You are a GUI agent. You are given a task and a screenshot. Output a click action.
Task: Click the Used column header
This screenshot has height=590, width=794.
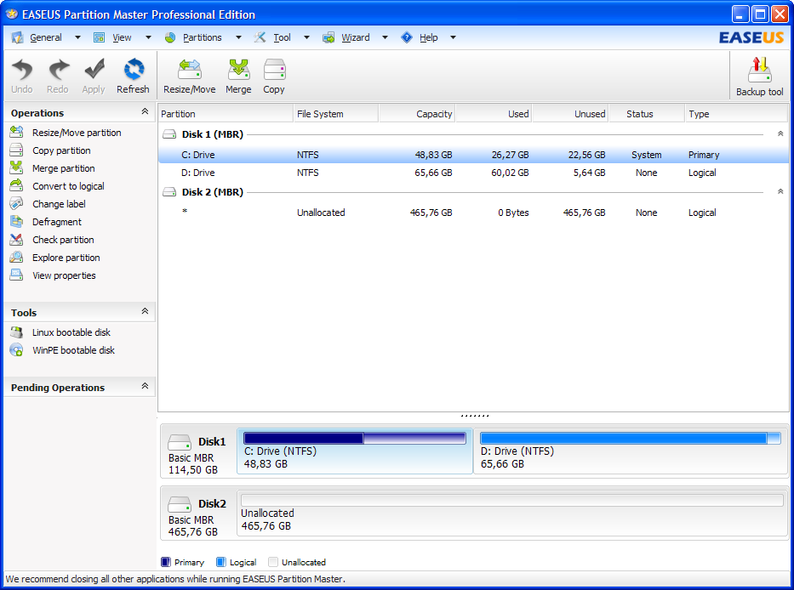pos(494,114)
